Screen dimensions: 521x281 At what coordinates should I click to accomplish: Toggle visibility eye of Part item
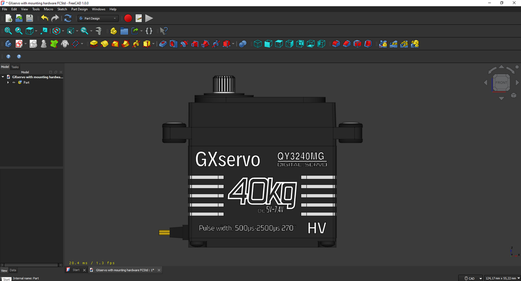click(14, 83)
